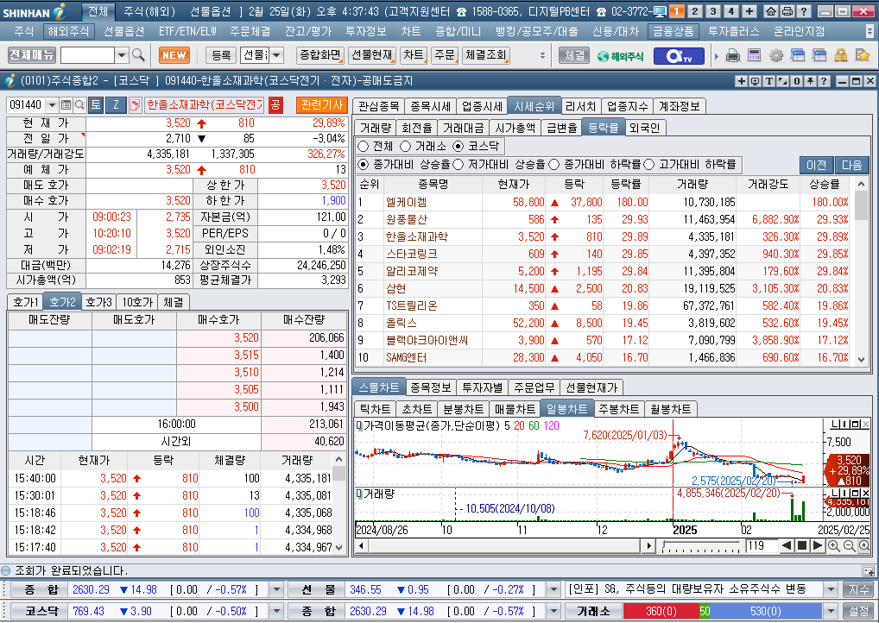Click the stock list icon next to 091440
This screenshot has width=879, height=623.
click(66, 104)
